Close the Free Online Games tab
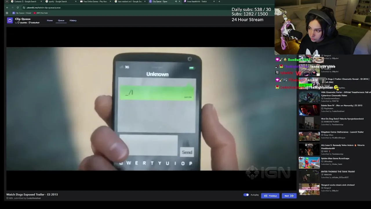The width and height of the screenshot is (371, 209). 110,1
